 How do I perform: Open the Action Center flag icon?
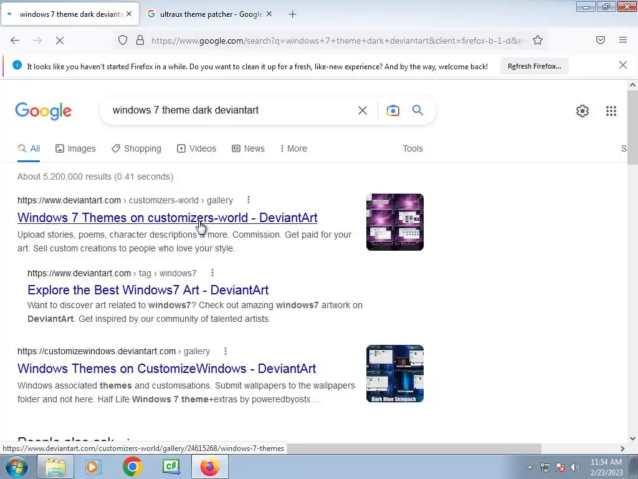point(560,468)
